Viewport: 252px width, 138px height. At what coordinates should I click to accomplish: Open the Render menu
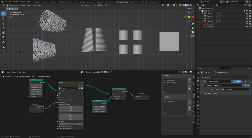pyautogui.click(x=16, y=2)
